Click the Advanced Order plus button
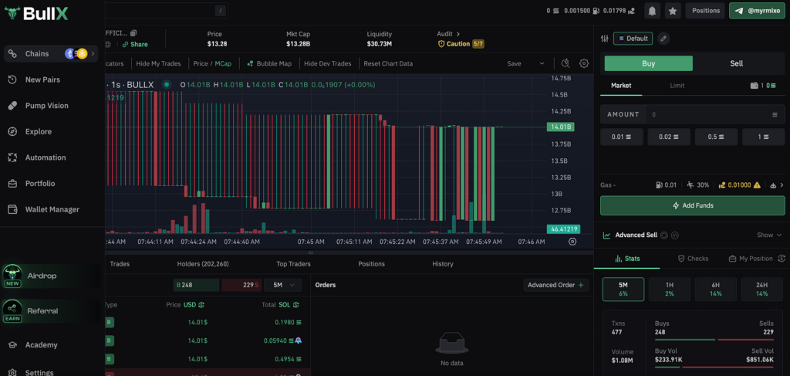790x376 pixels. click(555, 285)
